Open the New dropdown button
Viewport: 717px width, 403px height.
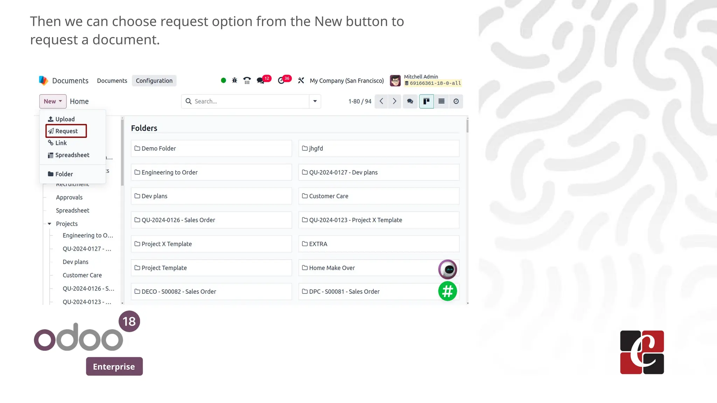(53, 101)
